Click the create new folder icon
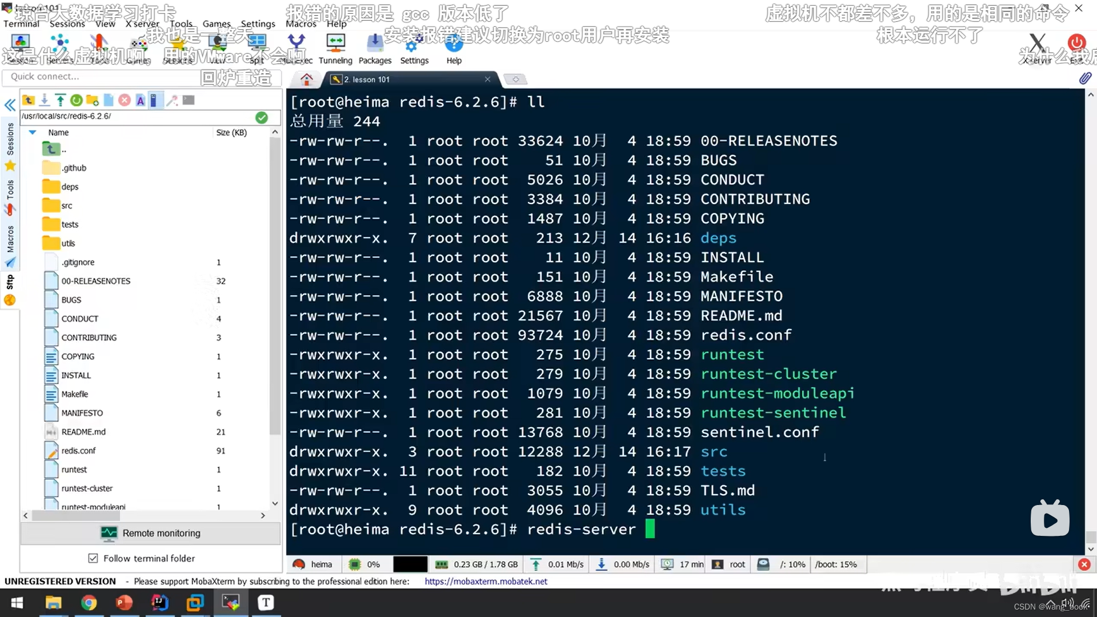Image resolution: width=1097 pixels, height=617 pixels. coord(93,101)
